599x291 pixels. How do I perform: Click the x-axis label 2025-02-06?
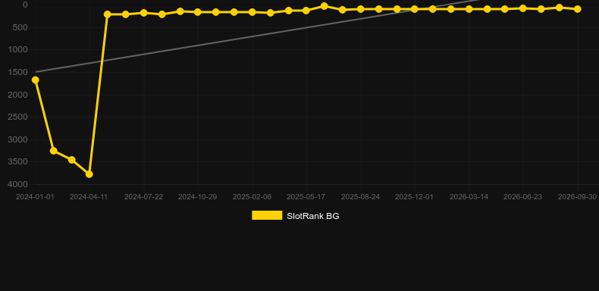click(252, 197)
